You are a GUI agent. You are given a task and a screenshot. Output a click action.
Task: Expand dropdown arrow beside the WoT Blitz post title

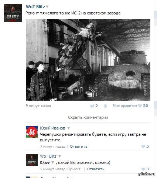47,7
